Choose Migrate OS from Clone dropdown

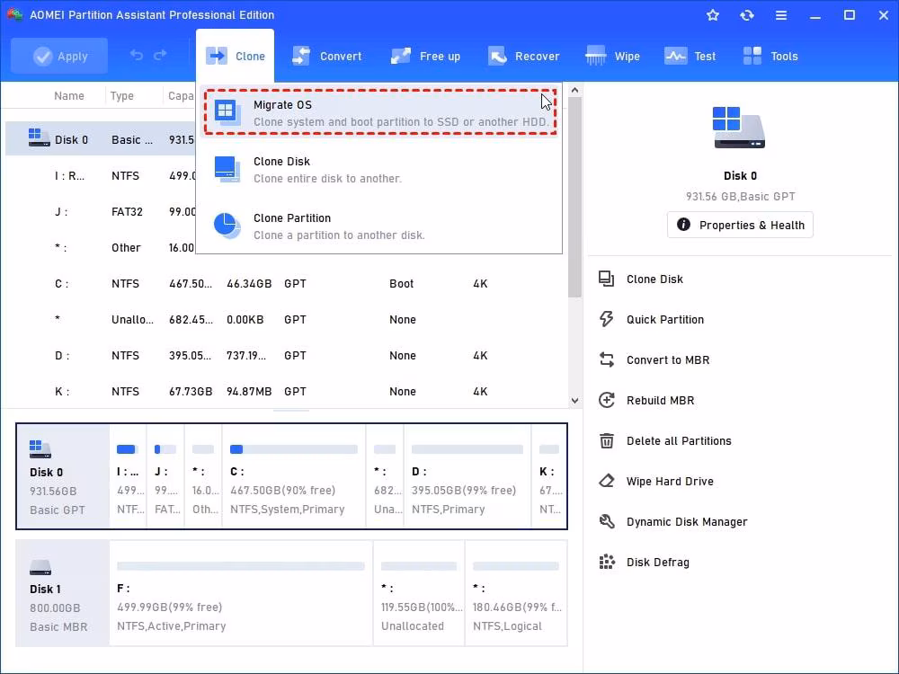click(379, 113)
